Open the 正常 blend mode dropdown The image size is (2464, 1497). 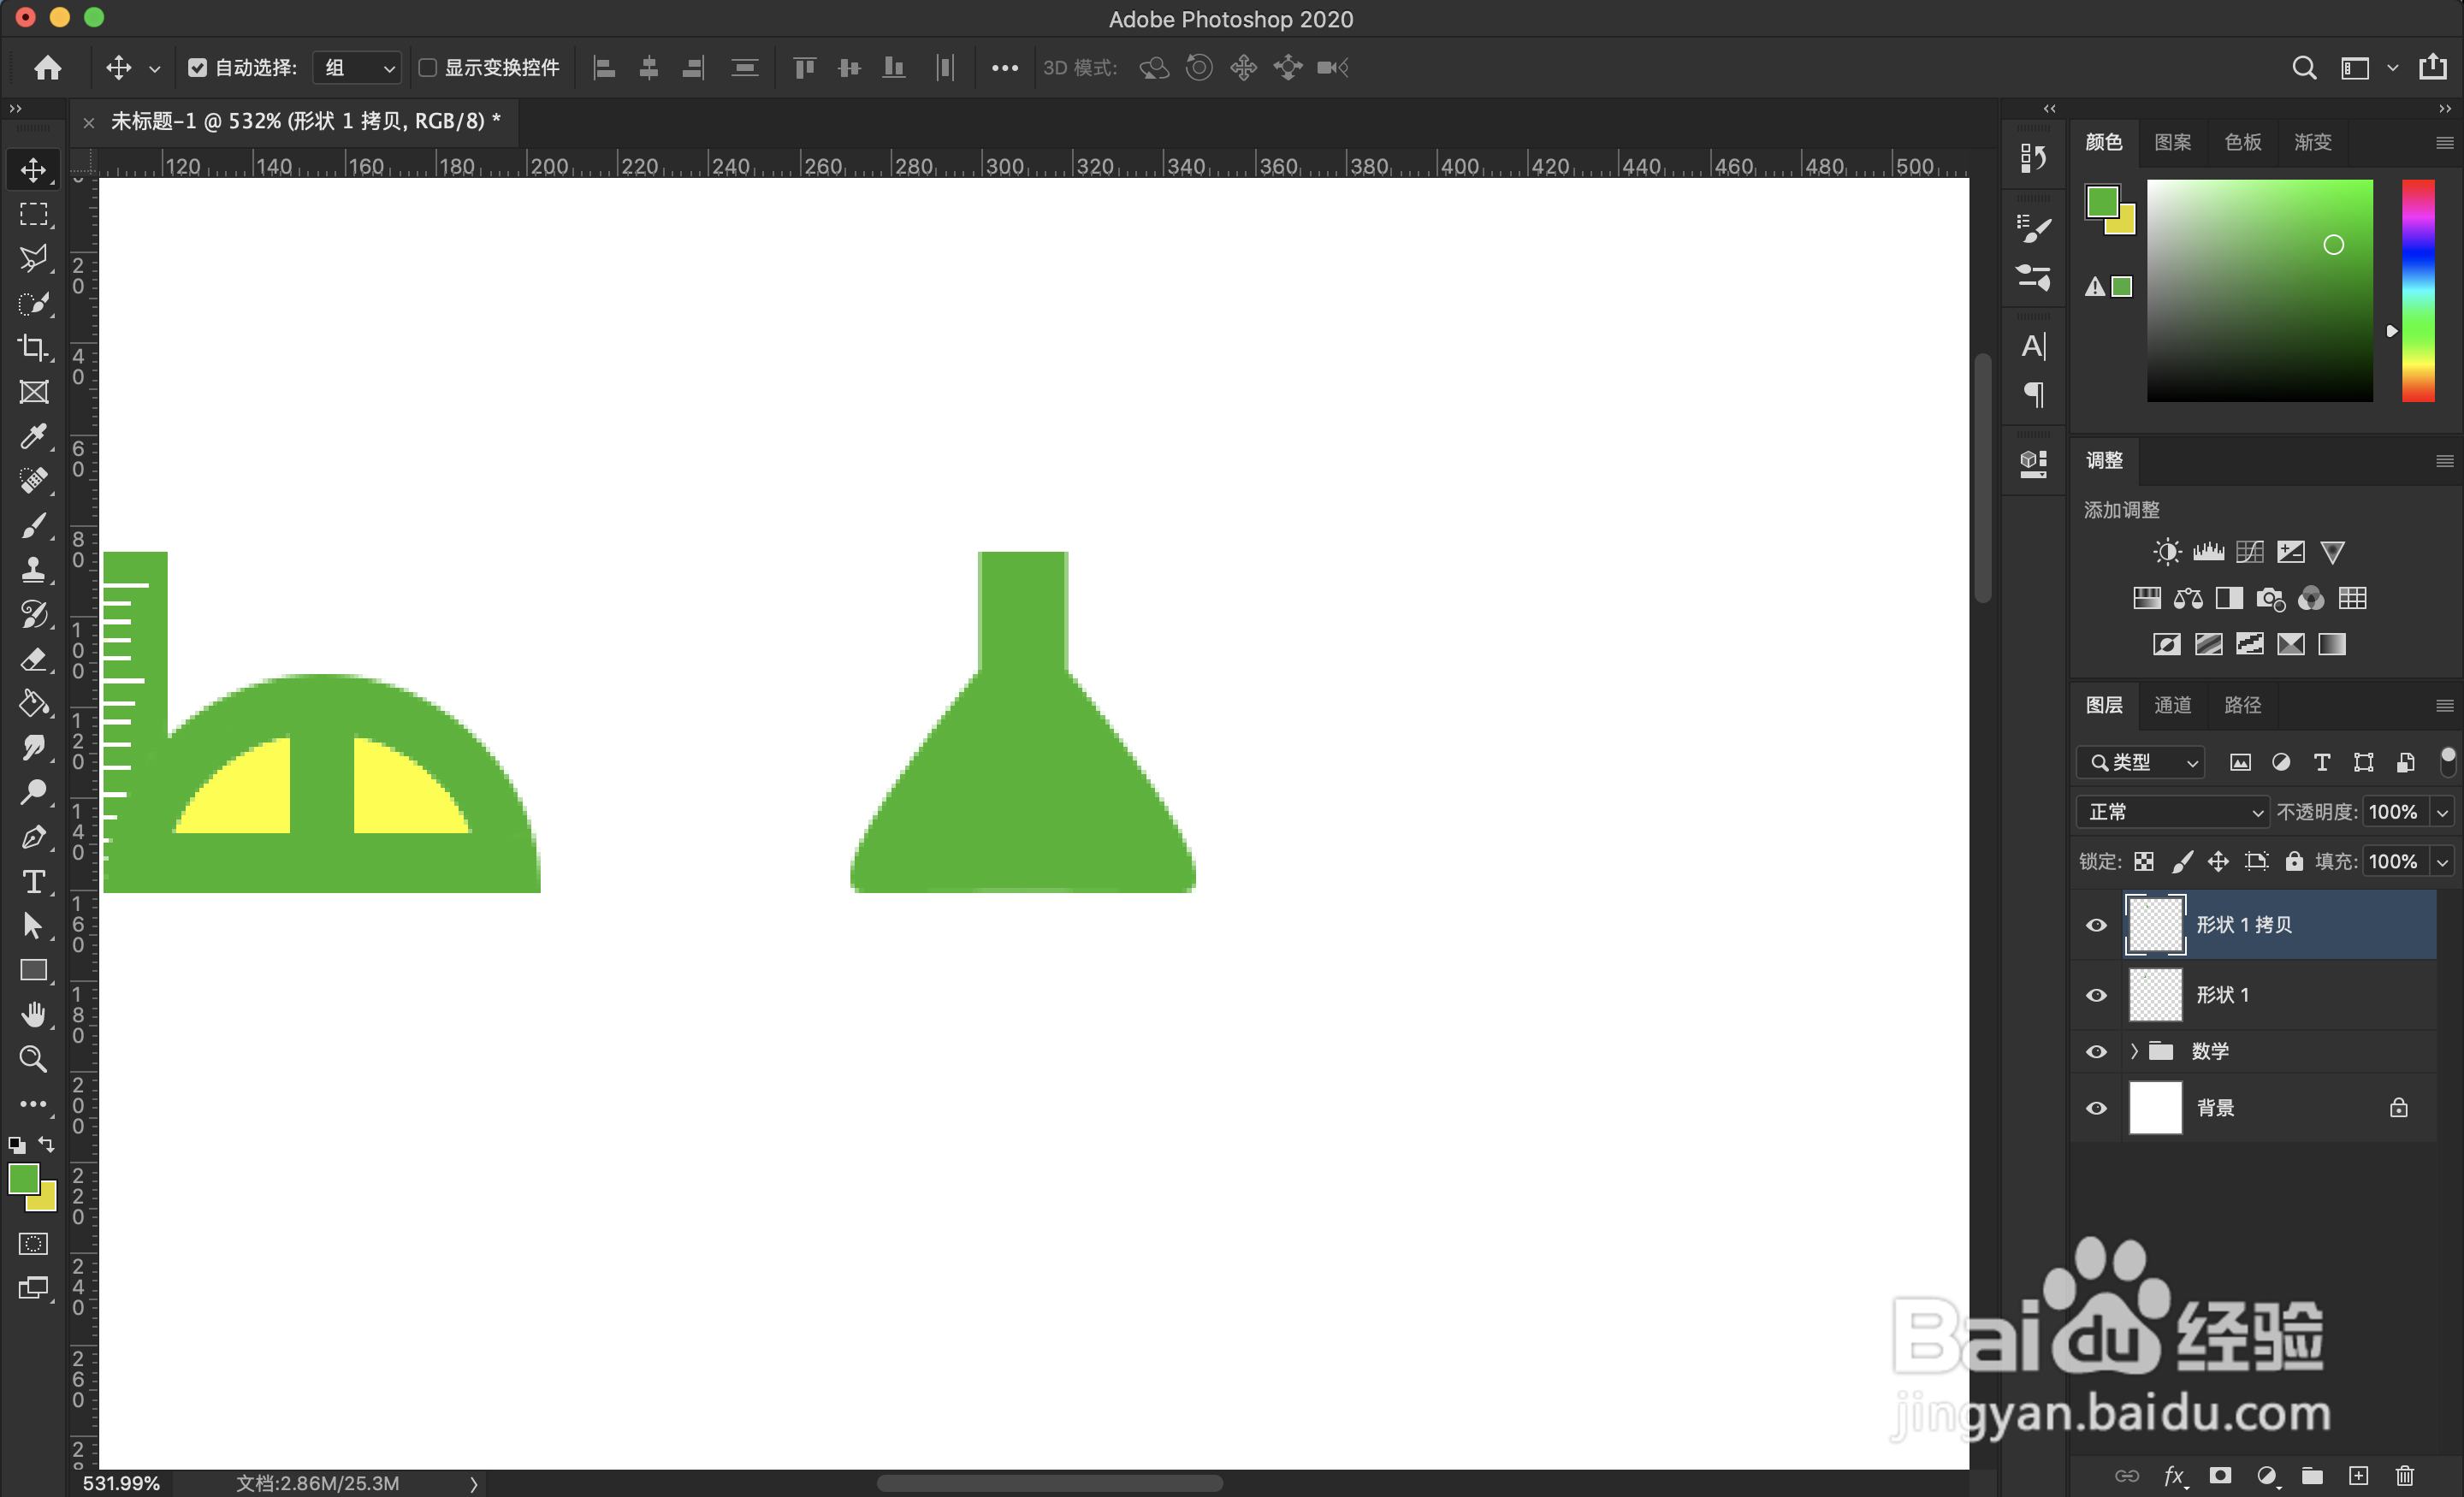click(2174, 812)
